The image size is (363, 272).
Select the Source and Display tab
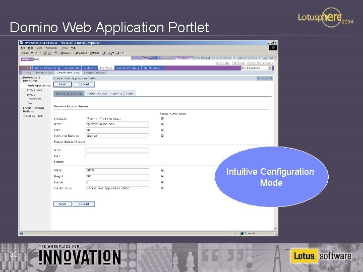coord(69,94)
